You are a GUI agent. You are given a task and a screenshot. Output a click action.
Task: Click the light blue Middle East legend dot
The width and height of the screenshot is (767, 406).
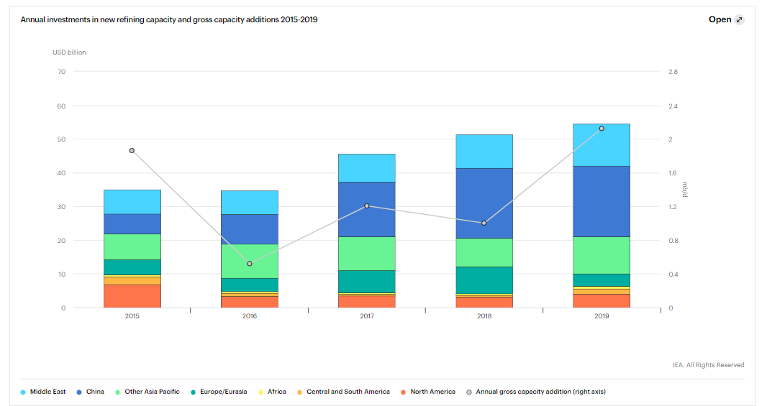coord(23,392)
